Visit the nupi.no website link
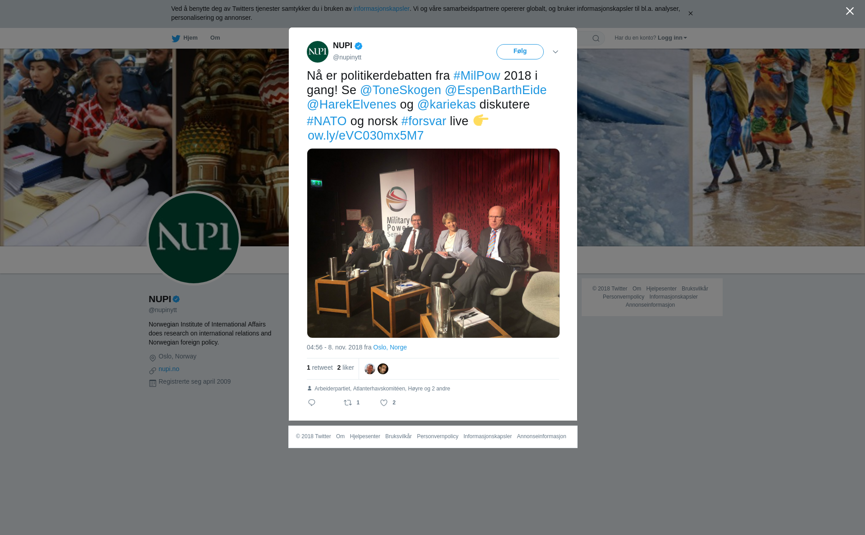 (169, 369)
